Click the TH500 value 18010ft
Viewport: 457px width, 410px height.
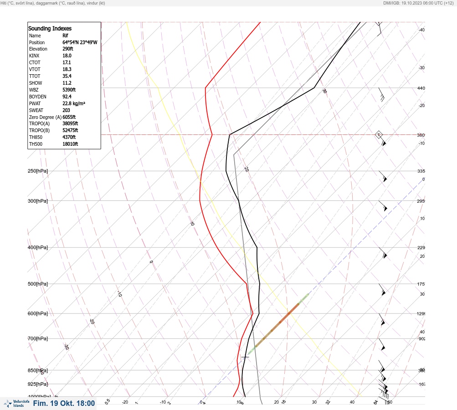pos(70,144)
